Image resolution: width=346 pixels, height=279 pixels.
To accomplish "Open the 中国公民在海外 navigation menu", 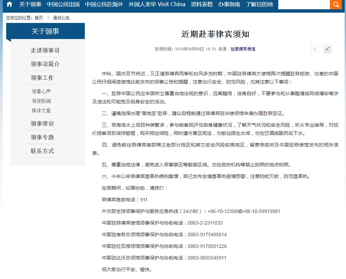I will [x=104, y=4].
